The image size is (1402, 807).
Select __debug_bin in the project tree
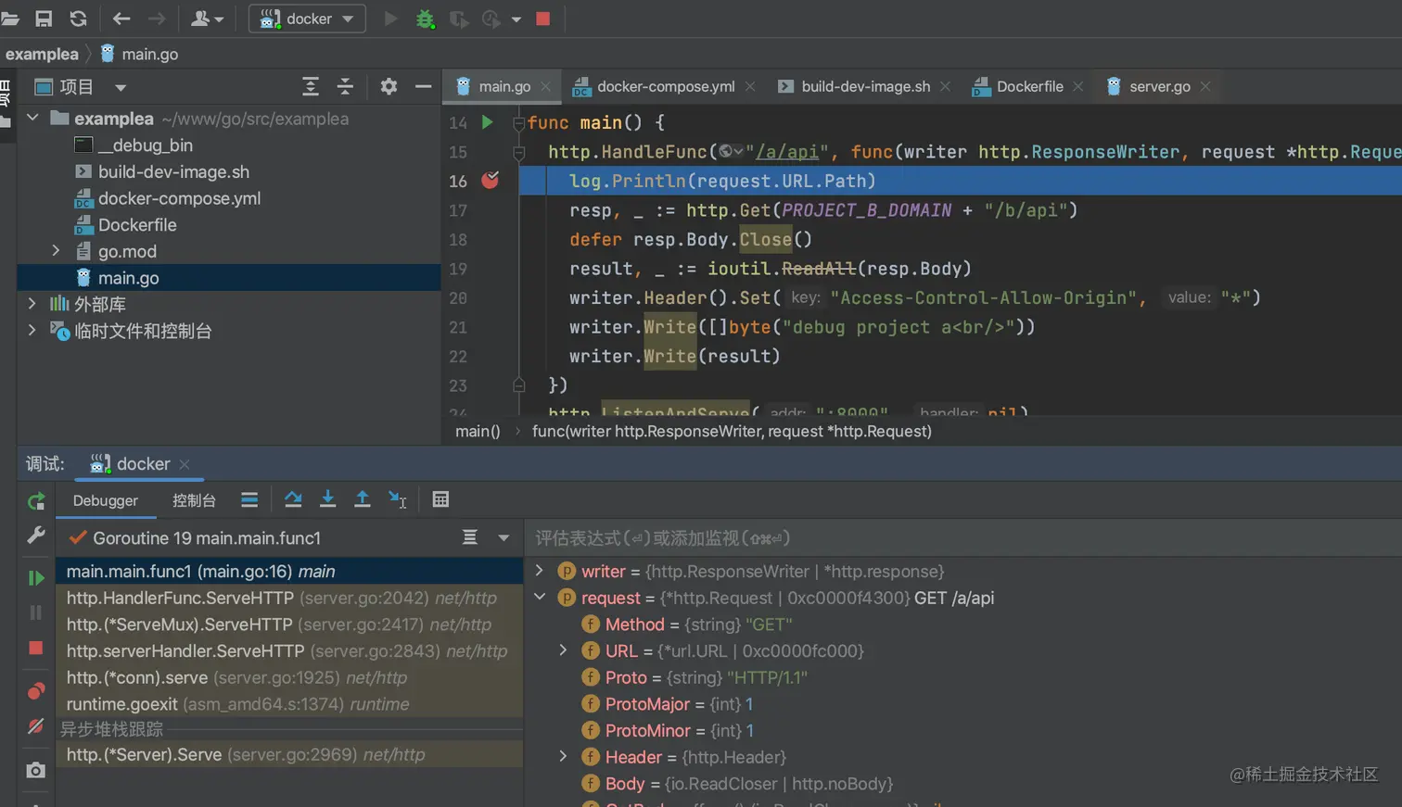(x=145, y=145)
